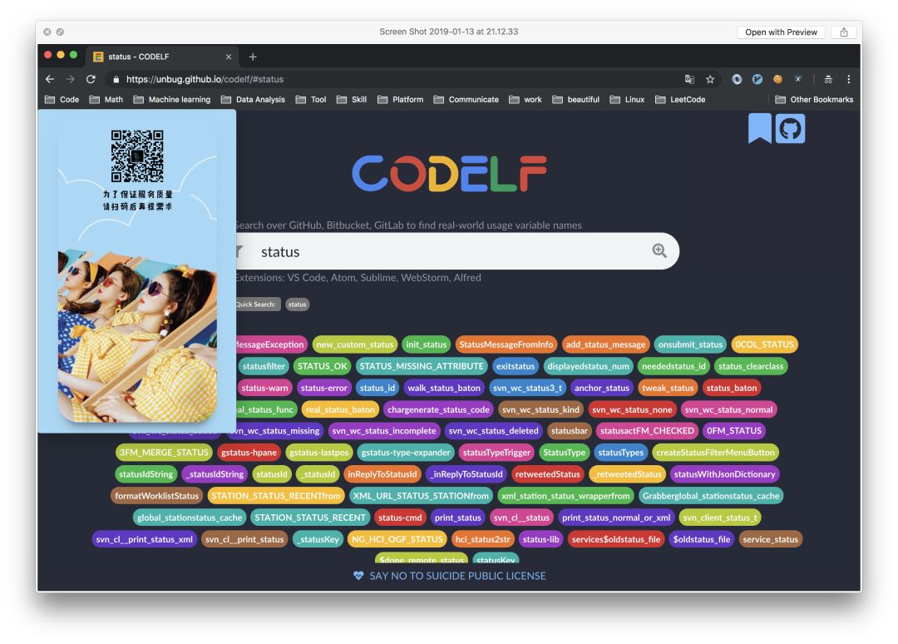Click the chargenerate_status_code tag
Image resolution: width=898 pixels, height=644 pixels.
439,409
